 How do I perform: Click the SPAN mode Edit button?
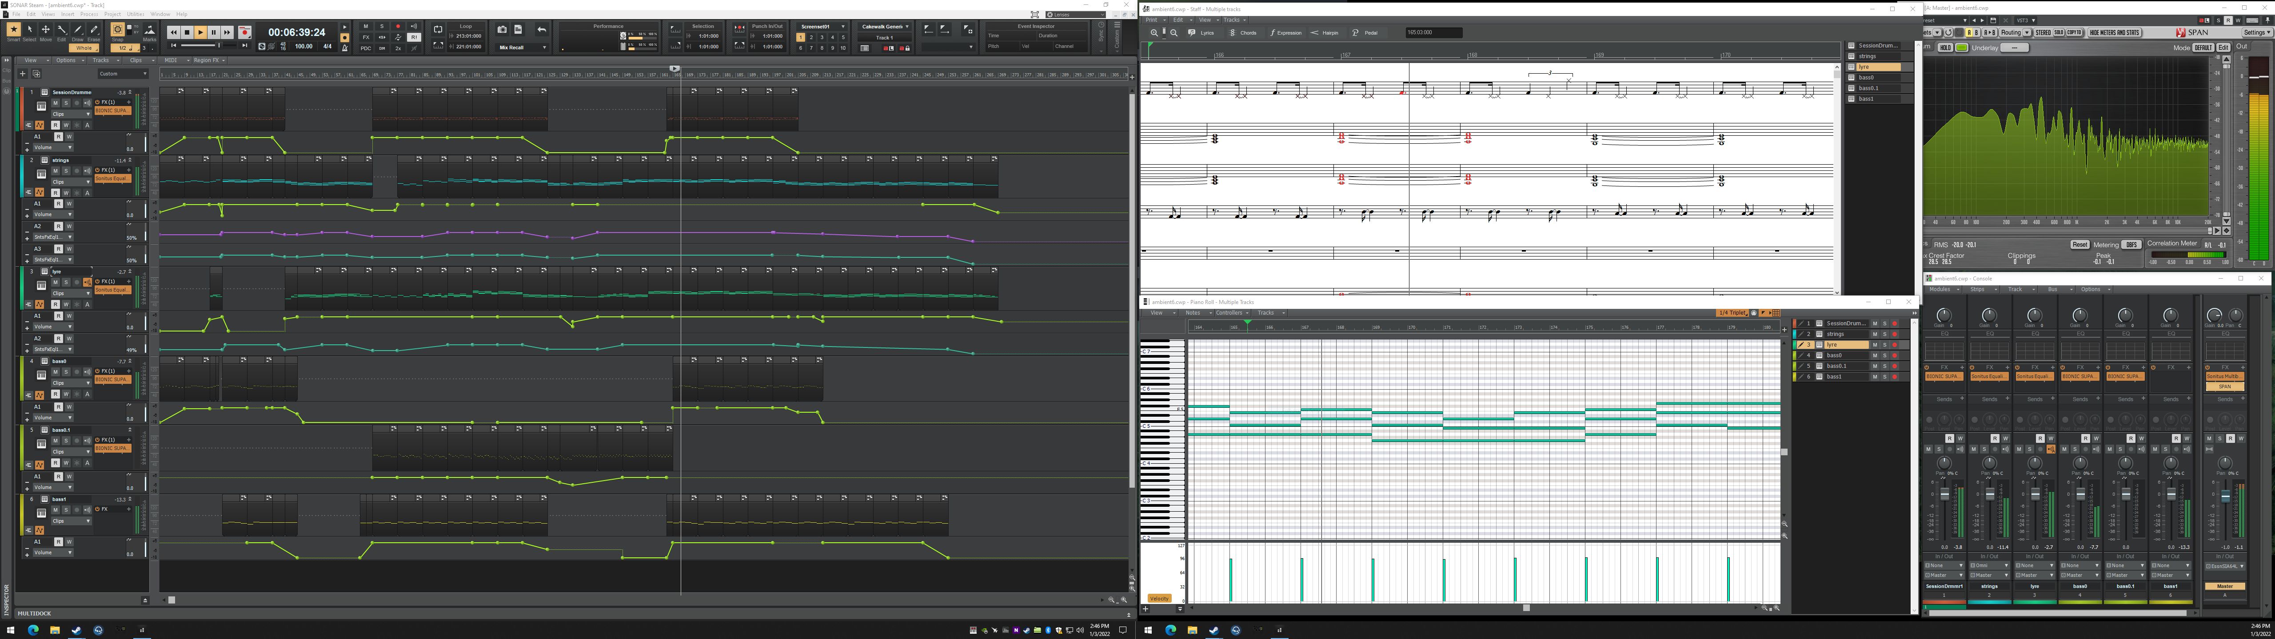pyautogui.click(x=2224, y=47)
